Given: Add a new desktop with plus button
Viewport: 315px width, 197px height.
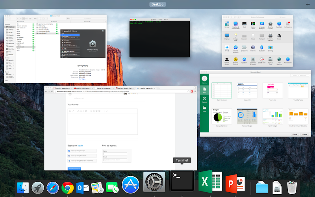Looking at the screenshot, I should tap(308, 4).
